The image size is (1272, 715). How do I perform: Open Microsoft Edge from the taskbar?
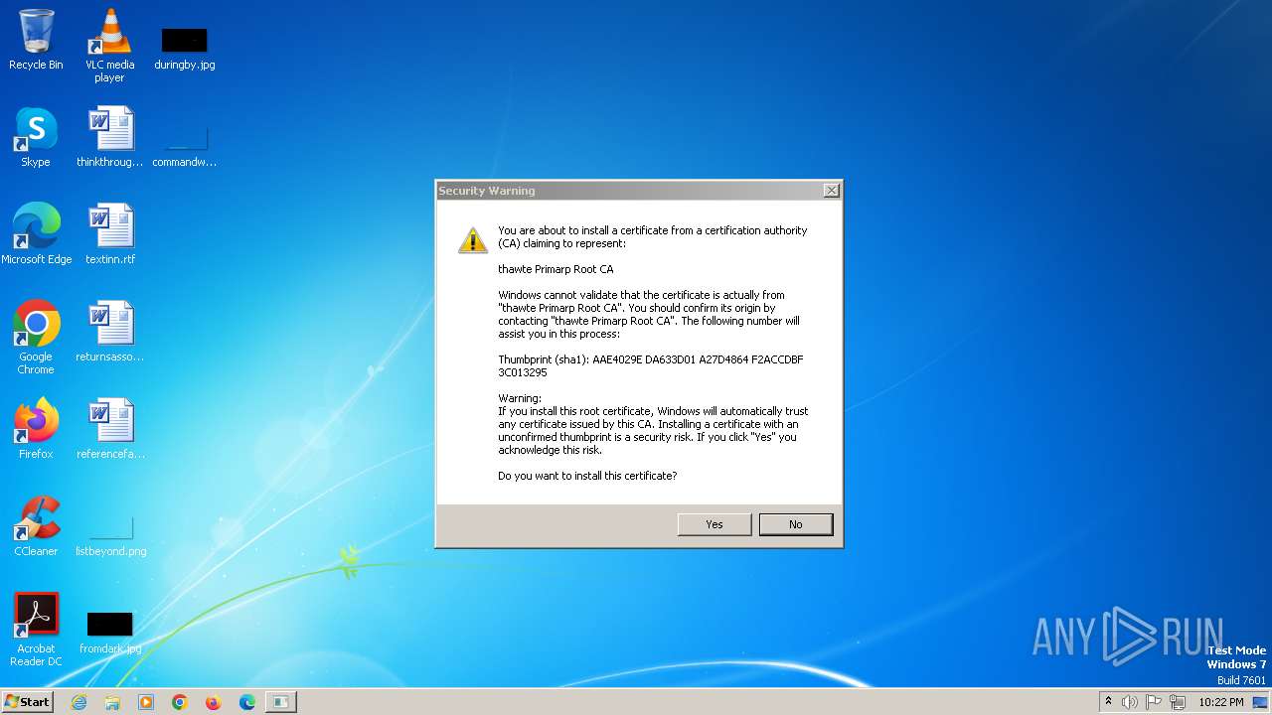(247, 702)
